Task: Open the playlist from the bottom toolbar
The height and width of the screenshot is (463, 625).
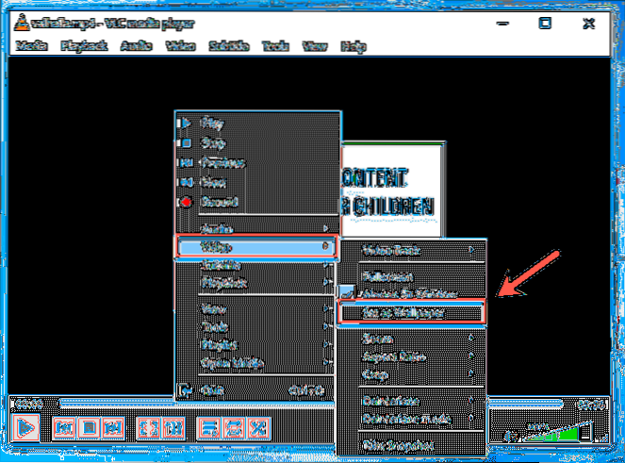Action: (x=208, y=427)
